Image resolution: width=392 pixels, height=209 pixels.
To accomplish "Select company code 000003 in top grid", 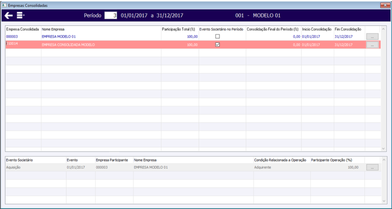I will [12, 36].
